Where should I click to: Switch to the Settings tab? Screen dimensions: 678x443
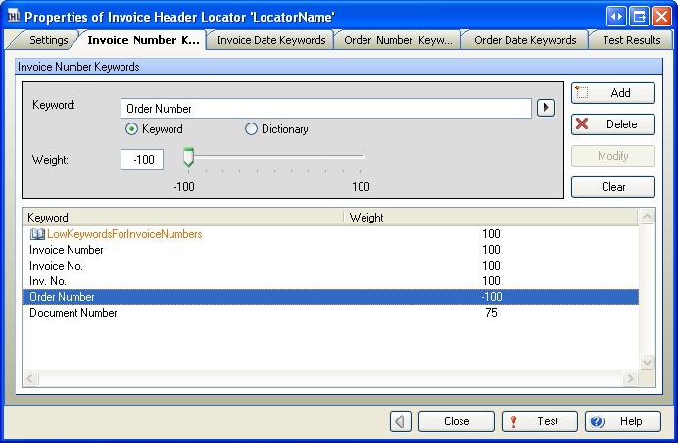(43, 40)
